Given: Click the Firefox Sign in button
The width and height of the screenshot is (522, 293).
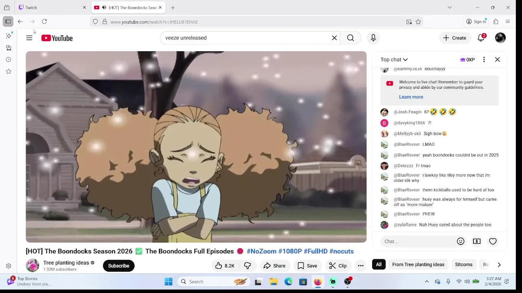Looking at the screenshot, I should (476, 22).
